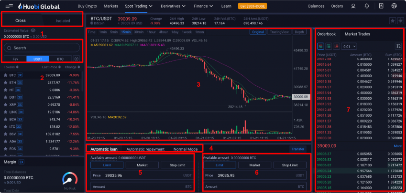Image resolution: width=407 pixels, height=194 pixels.
Task: Open the notifications bell icon
Action: coord(367,6)
